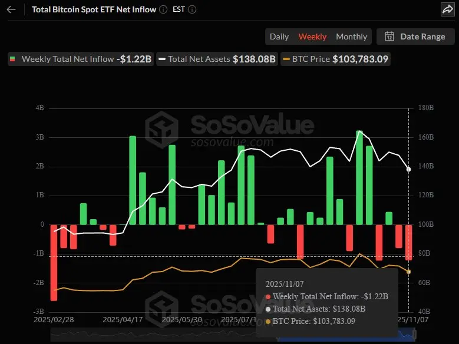Switch to the Monthly view tab
This screenshot has width=459, height=344.
tap(351, 37)
